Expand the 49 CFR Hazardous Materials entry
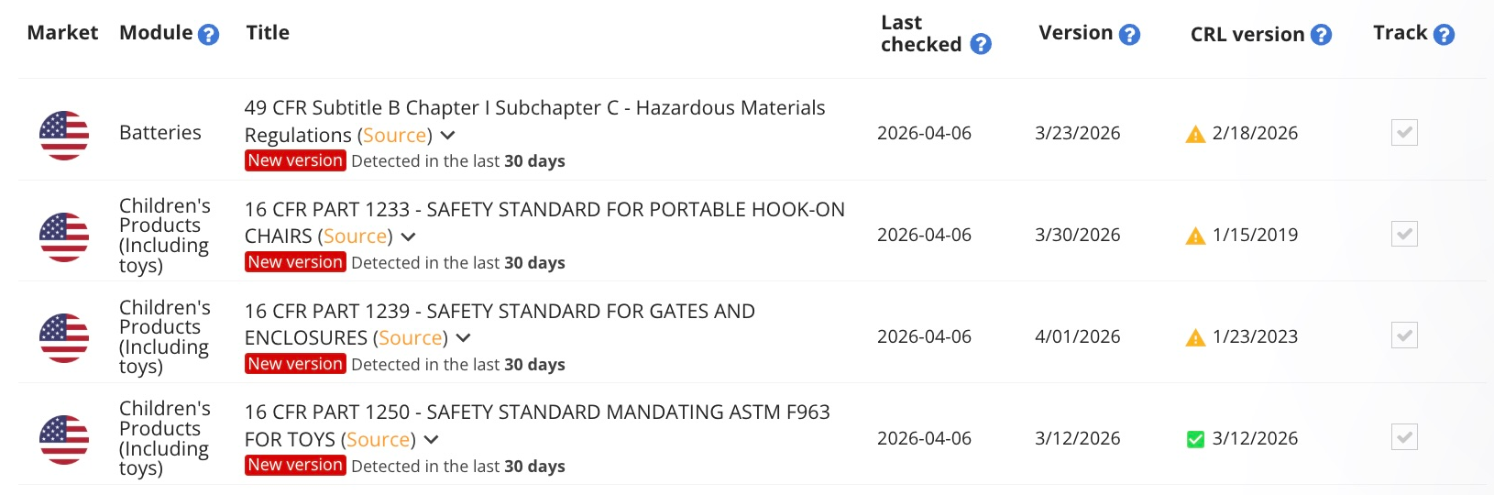This screenshot has height=495, width=1494. point(448,136)
